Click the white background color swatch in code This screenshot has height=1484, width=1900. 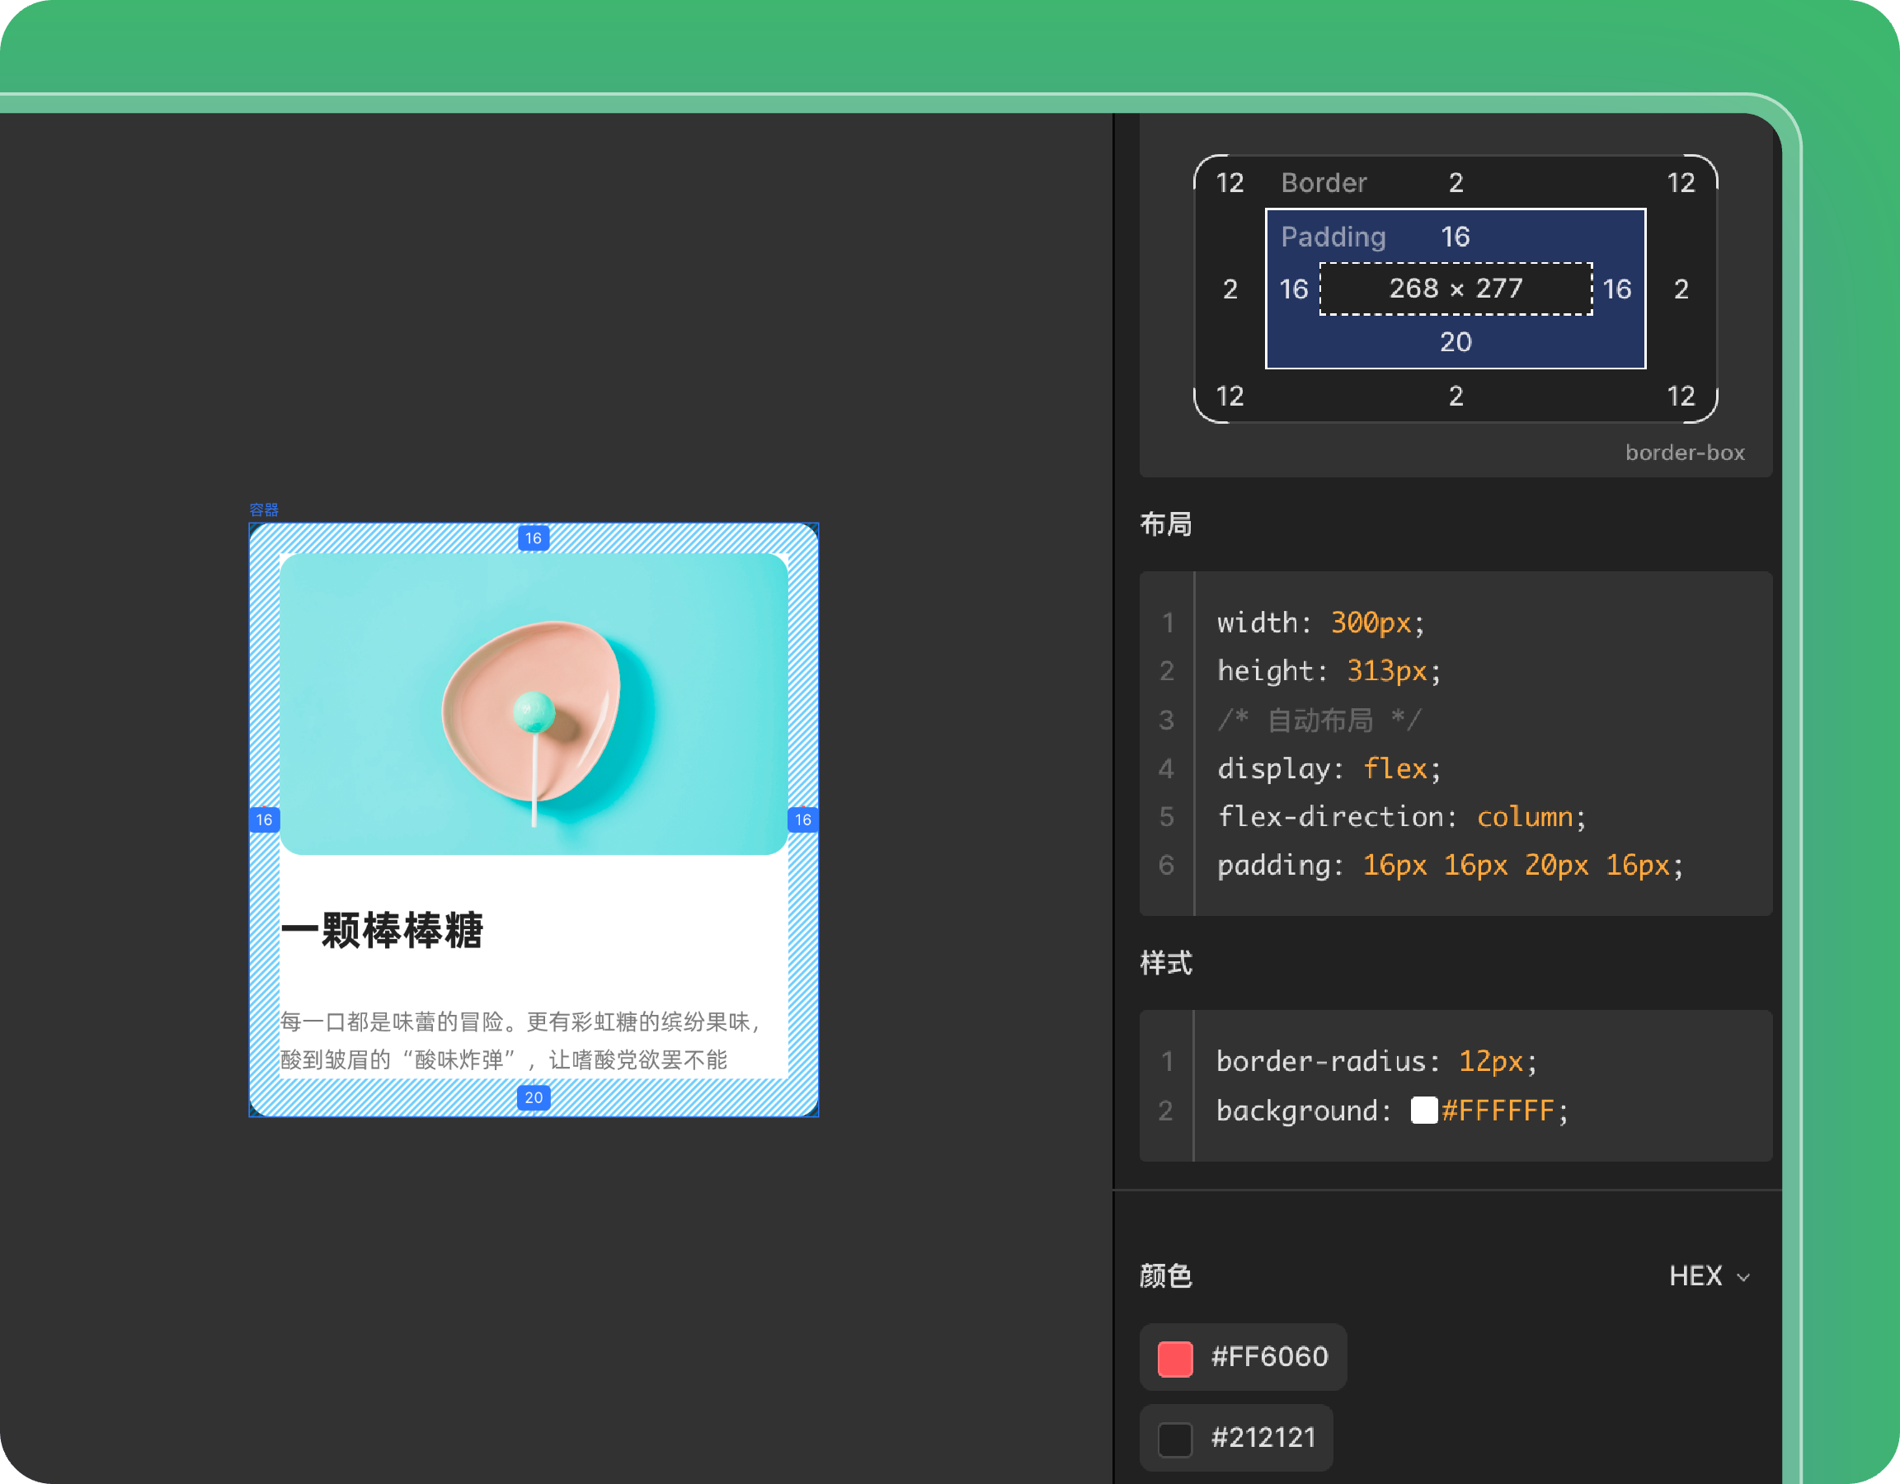click(1423, 1110)
